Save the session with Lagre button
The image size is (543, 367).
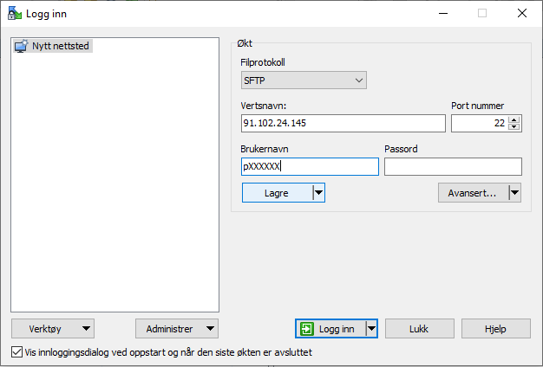277,193
